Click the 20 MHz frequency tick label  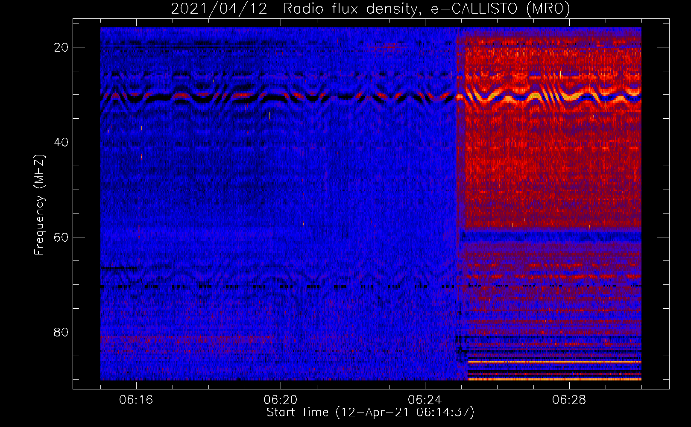(61, 47)
